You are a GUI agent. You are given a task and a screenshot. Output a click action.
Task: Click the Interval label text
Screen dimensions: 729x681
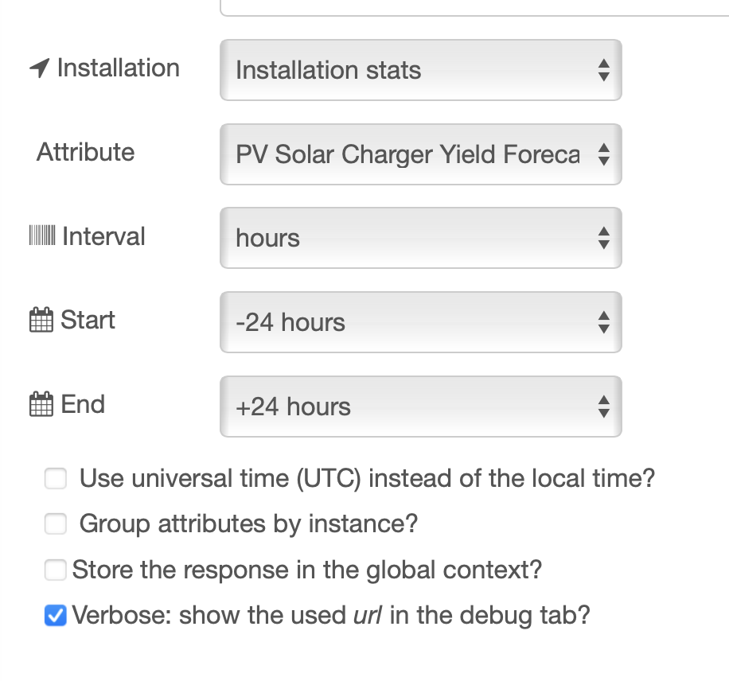[x=103, y=236]
